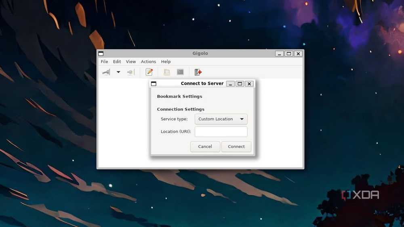Click the Gigolo window menu icon in titlebar
The width and height of the screenshot is (404, 227).
(101, 54)
